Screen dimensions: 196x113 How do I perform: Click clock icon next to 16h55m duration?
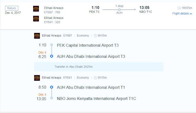pos(179,8)
